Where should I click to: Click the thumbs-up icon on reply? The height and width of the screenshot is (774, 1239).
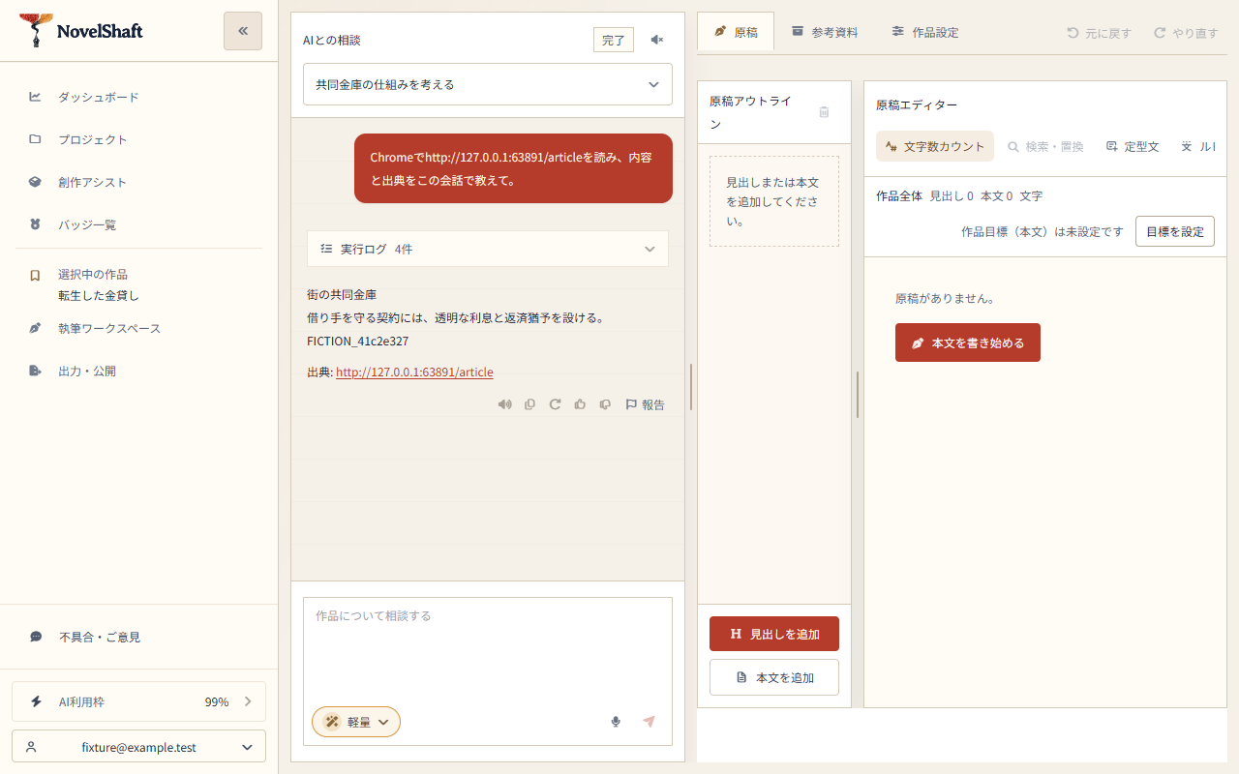coord(580,404)
